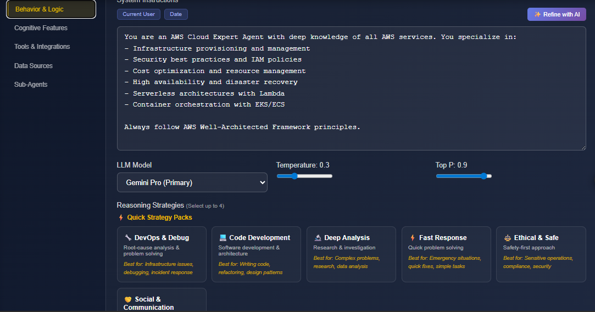Select the Code Development strategy pack
The height and width of the screenshot is (312, 595).
256,254
